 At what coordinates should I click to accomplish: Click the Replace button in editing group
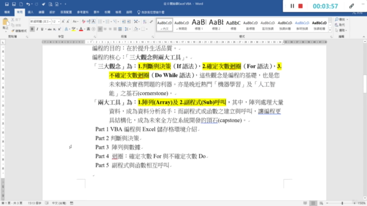point(340,25)
